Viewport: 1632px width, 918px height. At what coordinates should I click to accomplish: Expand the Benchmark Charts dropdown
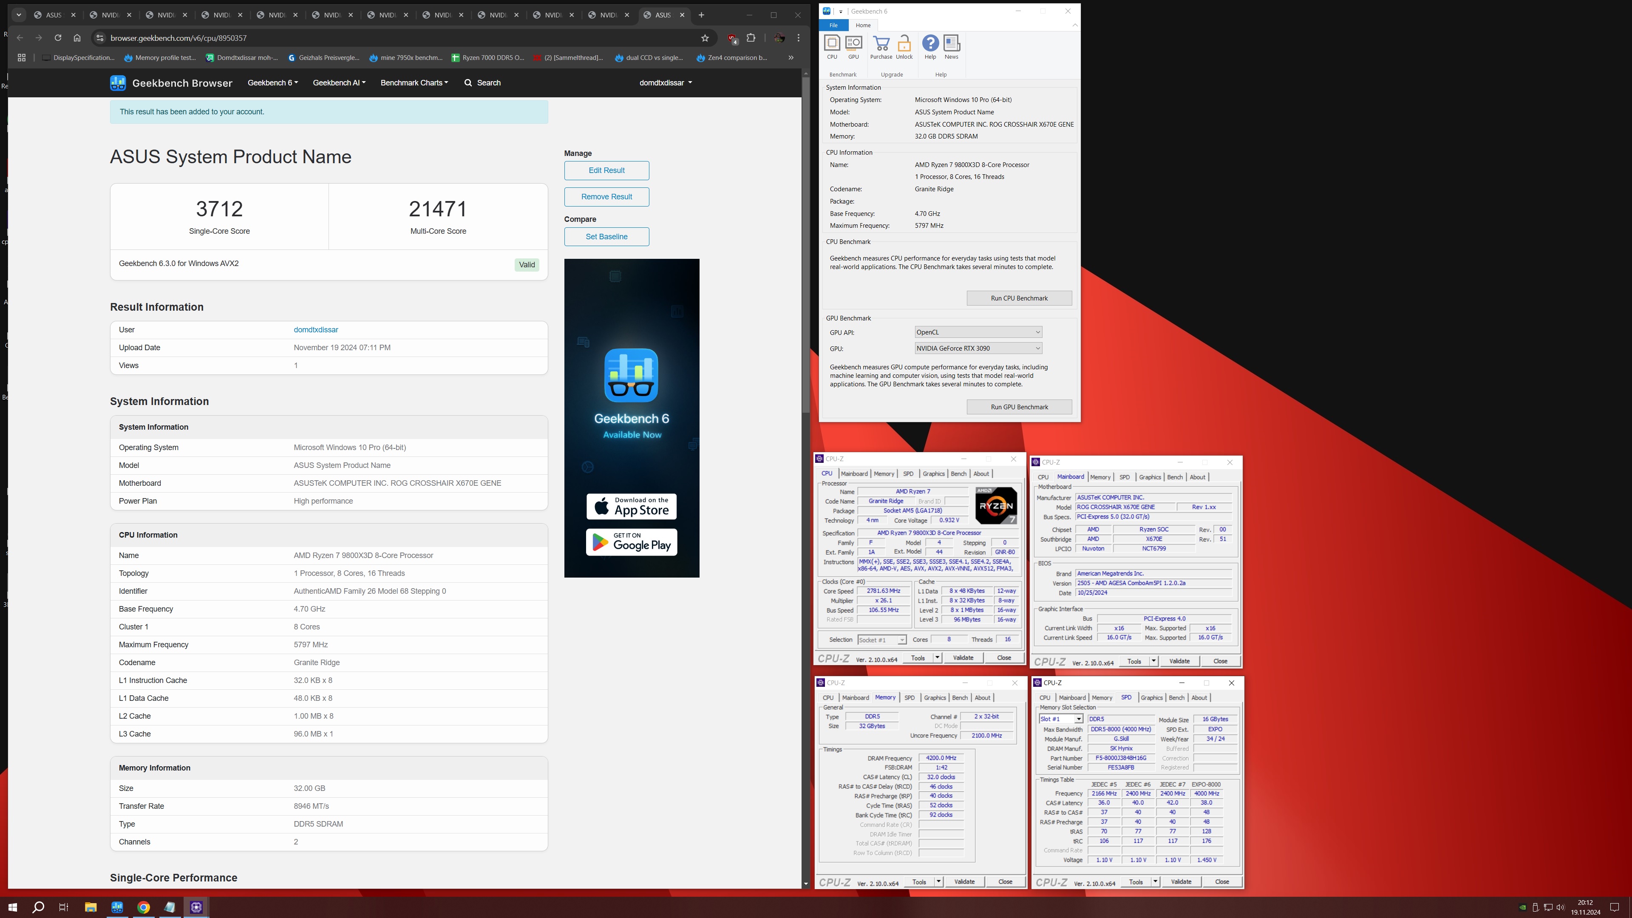[414, 83]
